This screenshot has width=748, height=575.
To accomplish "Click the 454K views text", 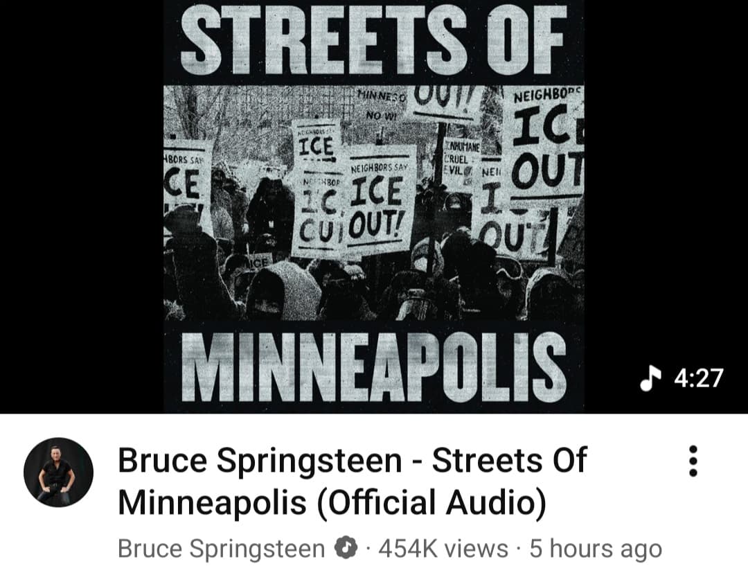I will pos(443,548).
